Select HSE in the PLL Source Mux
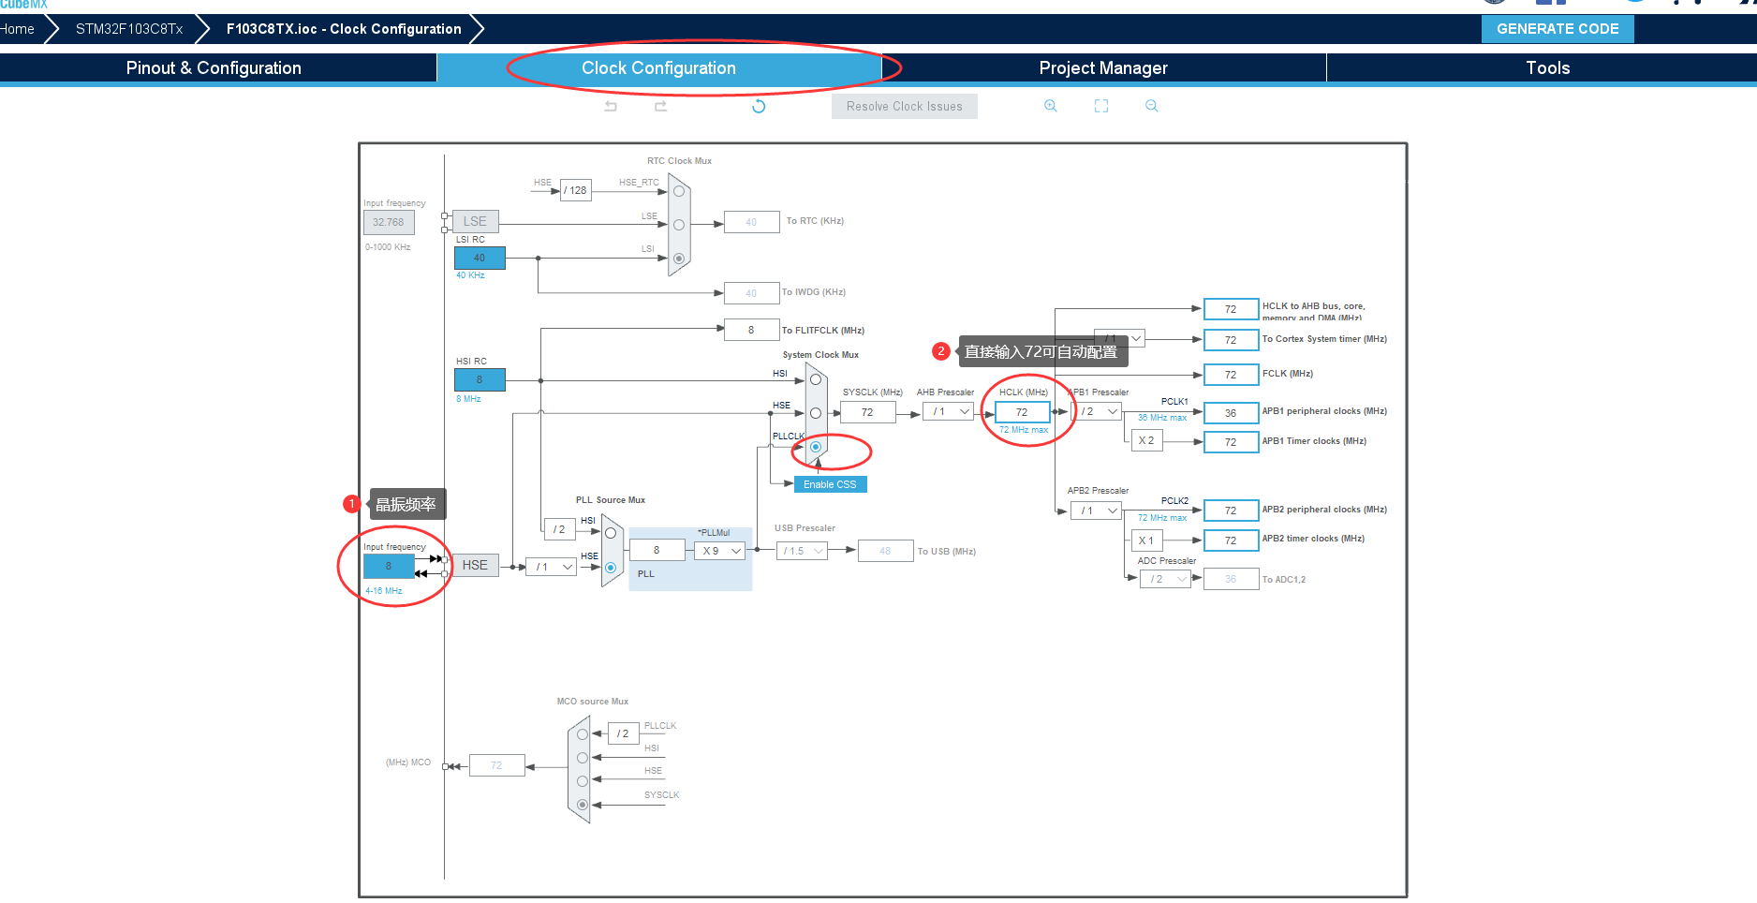 (611, 568)
